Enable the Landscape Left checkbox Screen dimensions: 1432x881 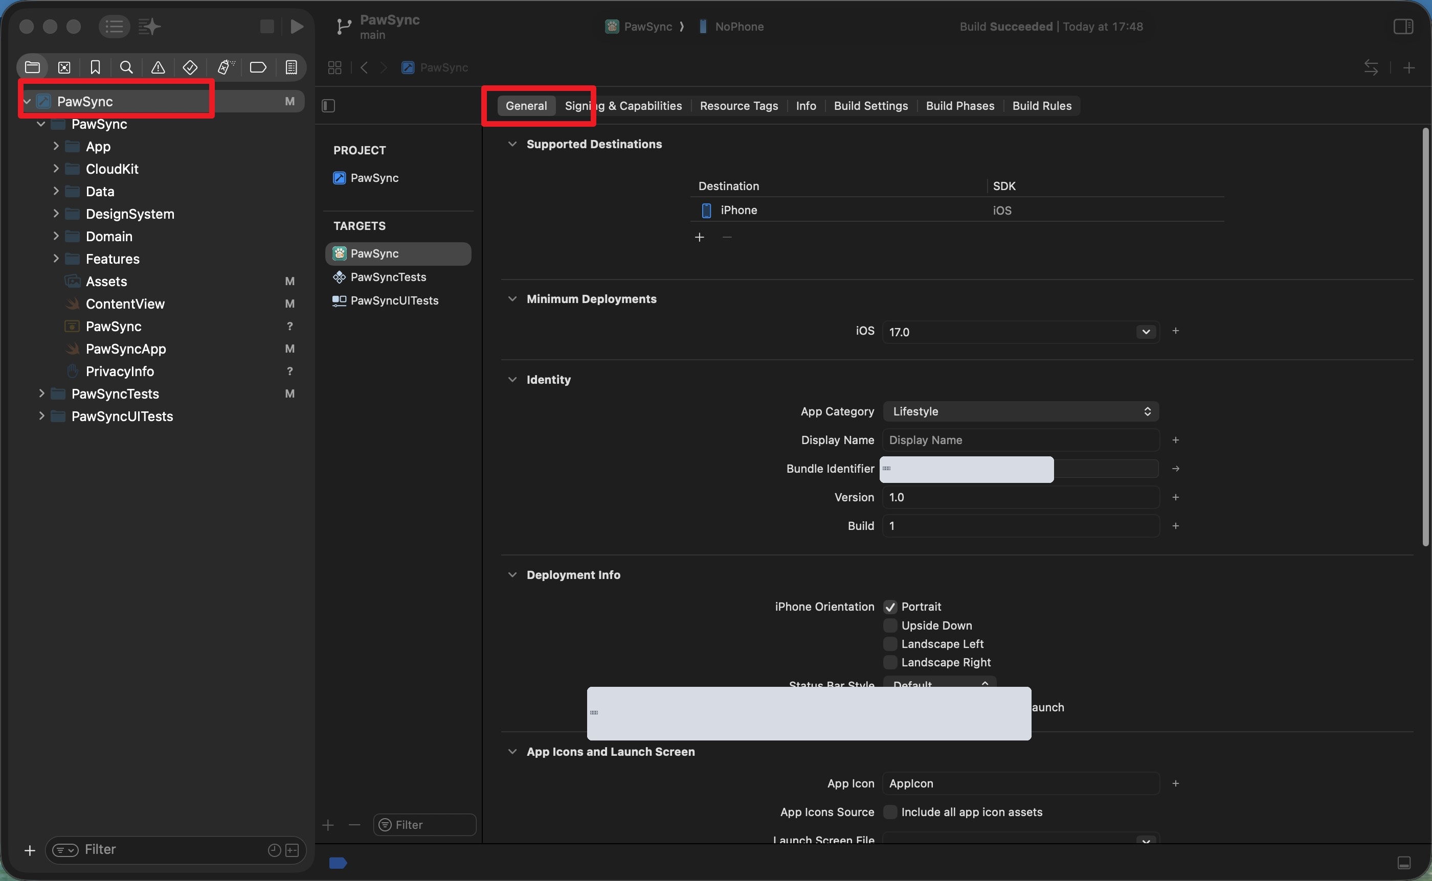click(890, 644)
